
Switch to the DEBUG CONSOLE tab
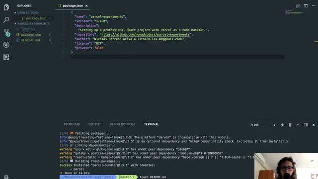tap(122, 124)
